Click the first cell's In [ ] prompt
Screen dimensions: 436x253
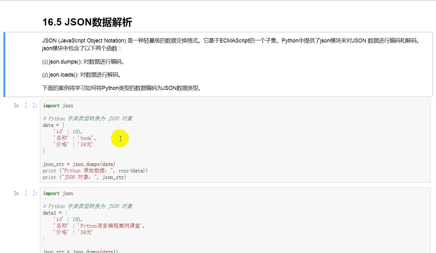(25, 106)
